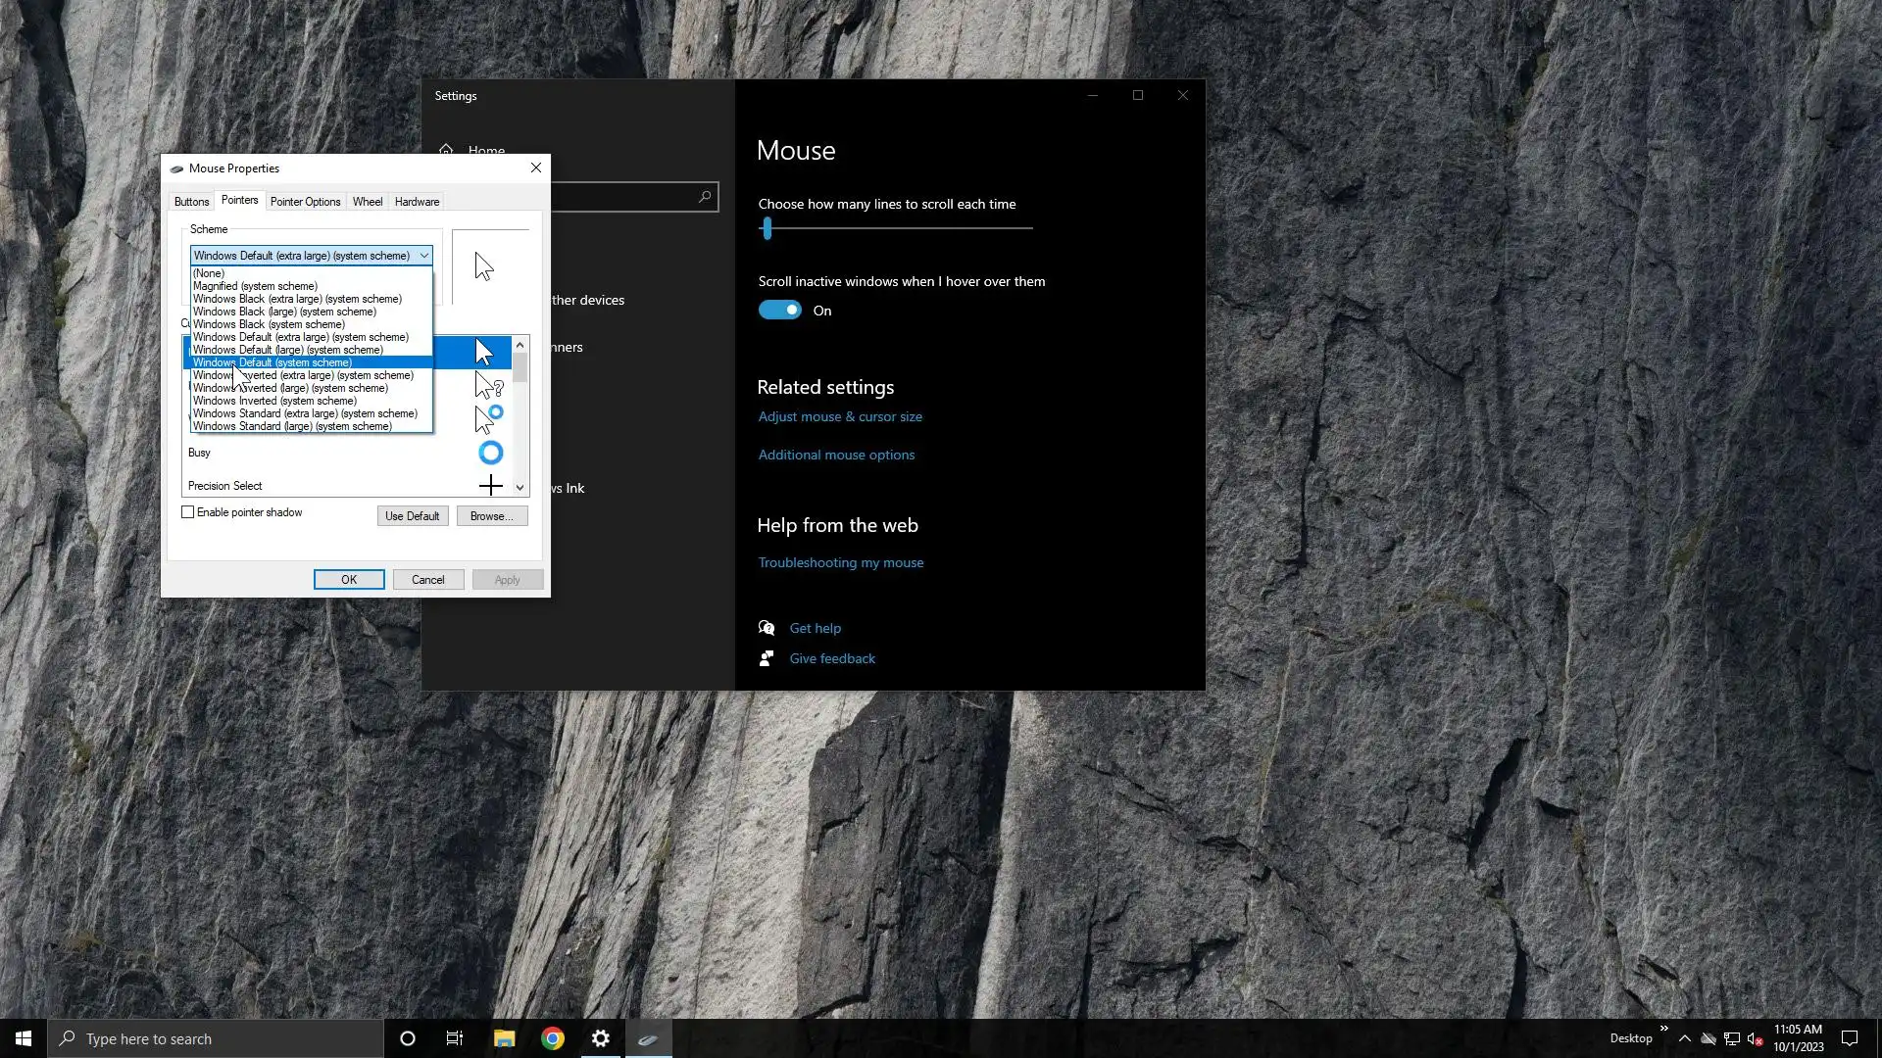1882x1058 pixels.
Task: Open File Explorer from the taskbar
Action: pyautogui.click(x=504, y=1038)
